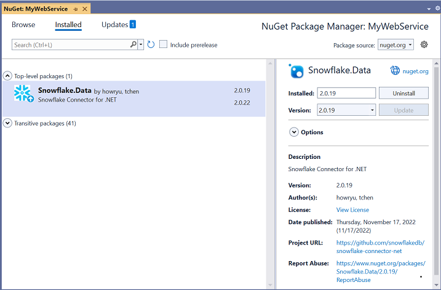Viewport: 441px width, 290px height.
Task: Click the search magnifier icon
Action: [133, 44]
